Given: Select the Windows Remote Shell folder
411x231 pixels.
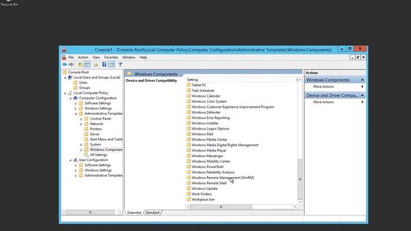Looking at the screenshot, I should pos(209,183).
